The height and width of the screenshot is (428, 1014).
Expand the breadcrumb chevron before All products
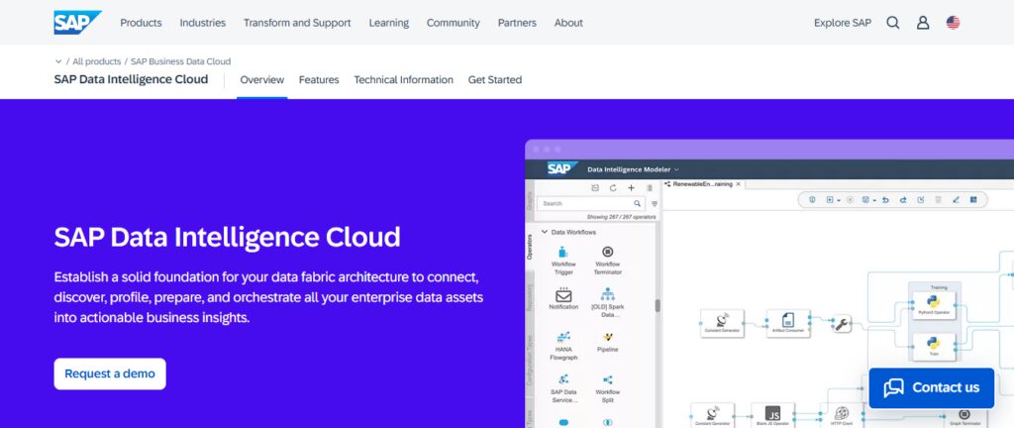pos(58,61)
